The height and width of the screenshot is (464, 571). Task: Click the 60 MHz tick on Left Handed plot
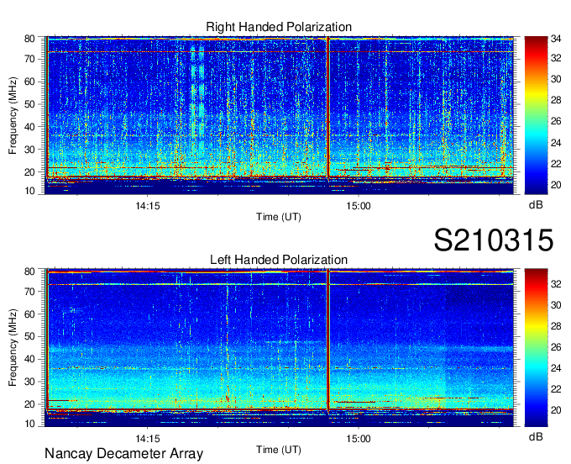coord(29,314)
